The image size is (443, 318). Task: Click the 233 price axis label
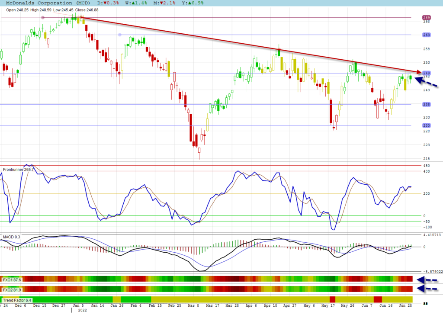[426, 117]
